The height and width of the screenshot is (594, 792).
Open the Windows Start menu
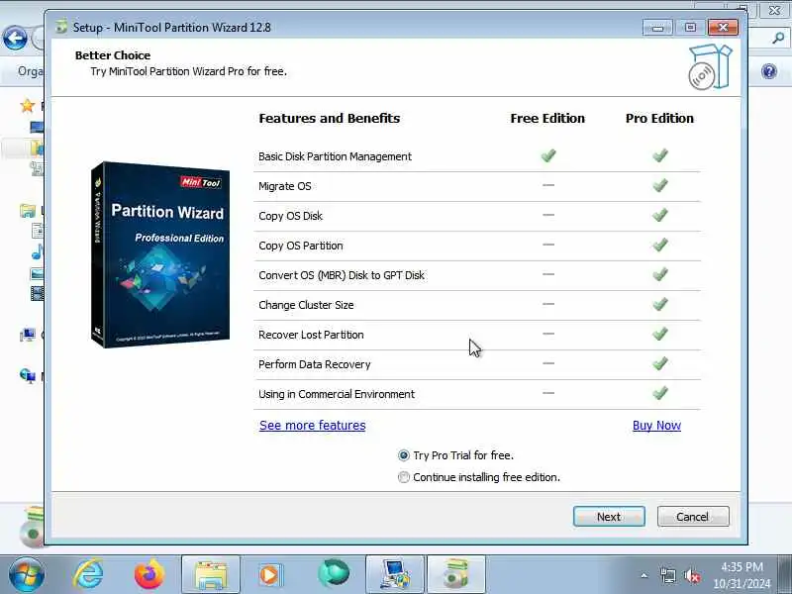coord(27,574)
